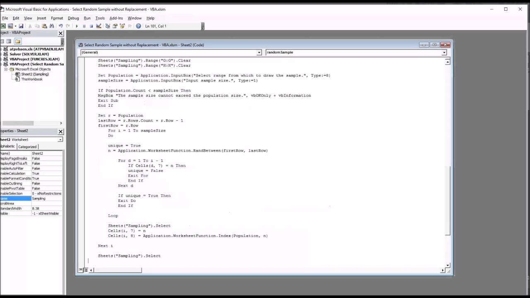Click the Insert UserForm toolbar icon
530x298 pixels.
(10, 26)
